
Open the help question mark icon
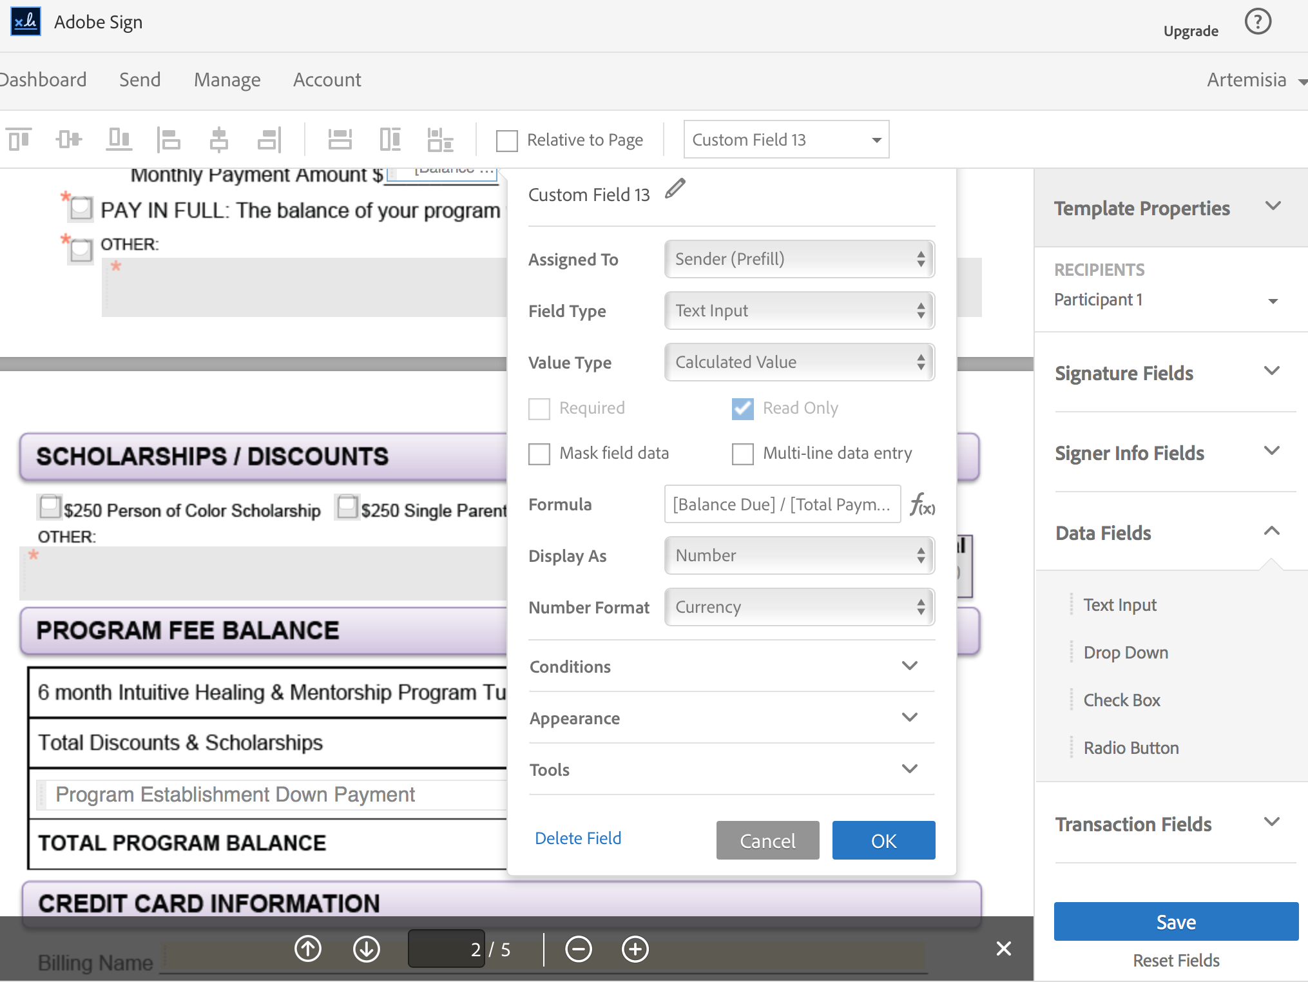tap(1257, 23)
